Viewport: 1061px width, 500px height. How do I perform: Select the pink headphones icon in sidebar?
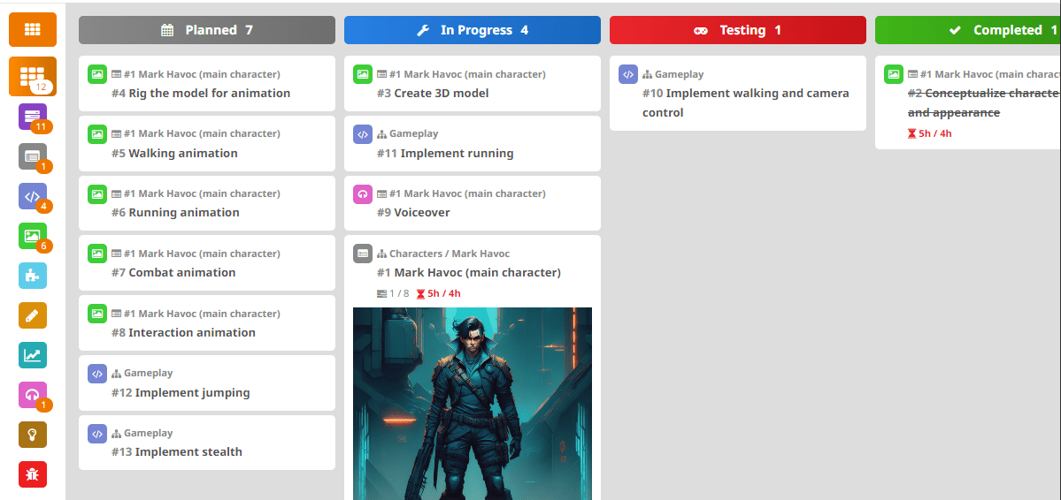[33, 395]
